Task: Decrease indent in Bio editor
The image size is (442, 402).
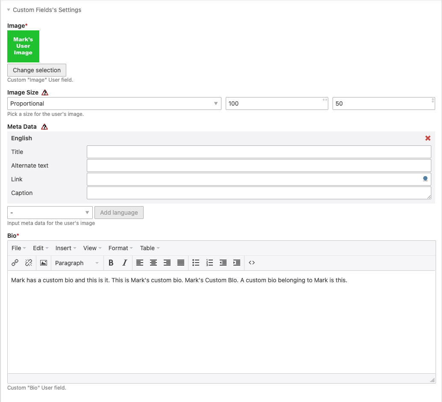Action: [x=223, y=263]
